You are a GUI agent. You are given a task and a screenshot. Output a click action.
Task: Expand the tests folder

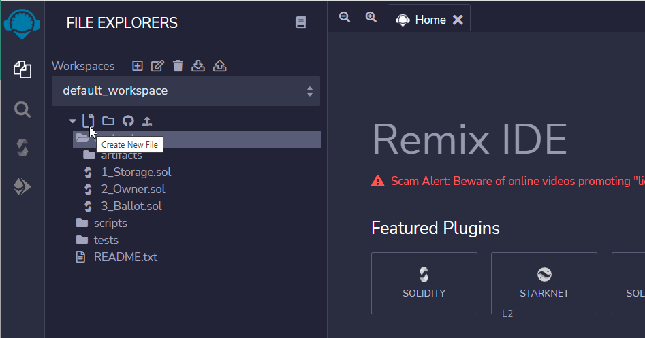[106, 240]
